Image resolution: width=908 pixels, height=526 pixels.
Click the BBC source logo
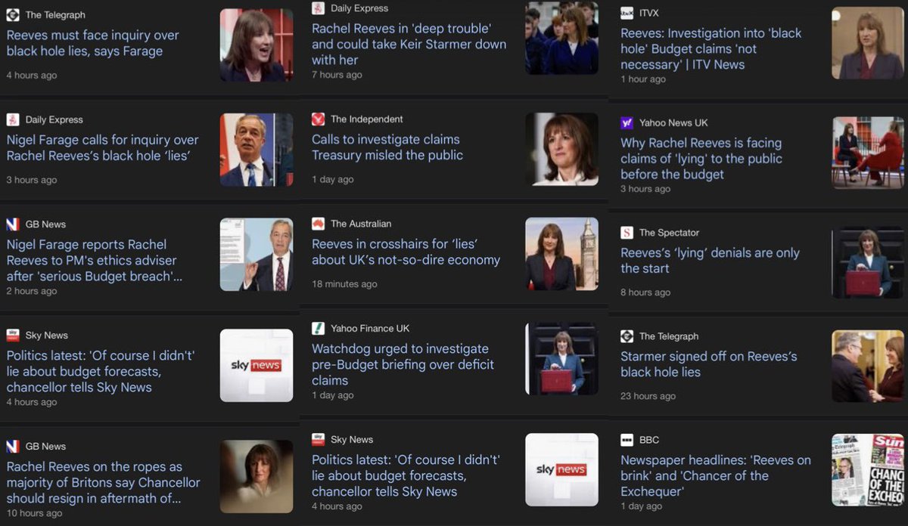(627, 440)
